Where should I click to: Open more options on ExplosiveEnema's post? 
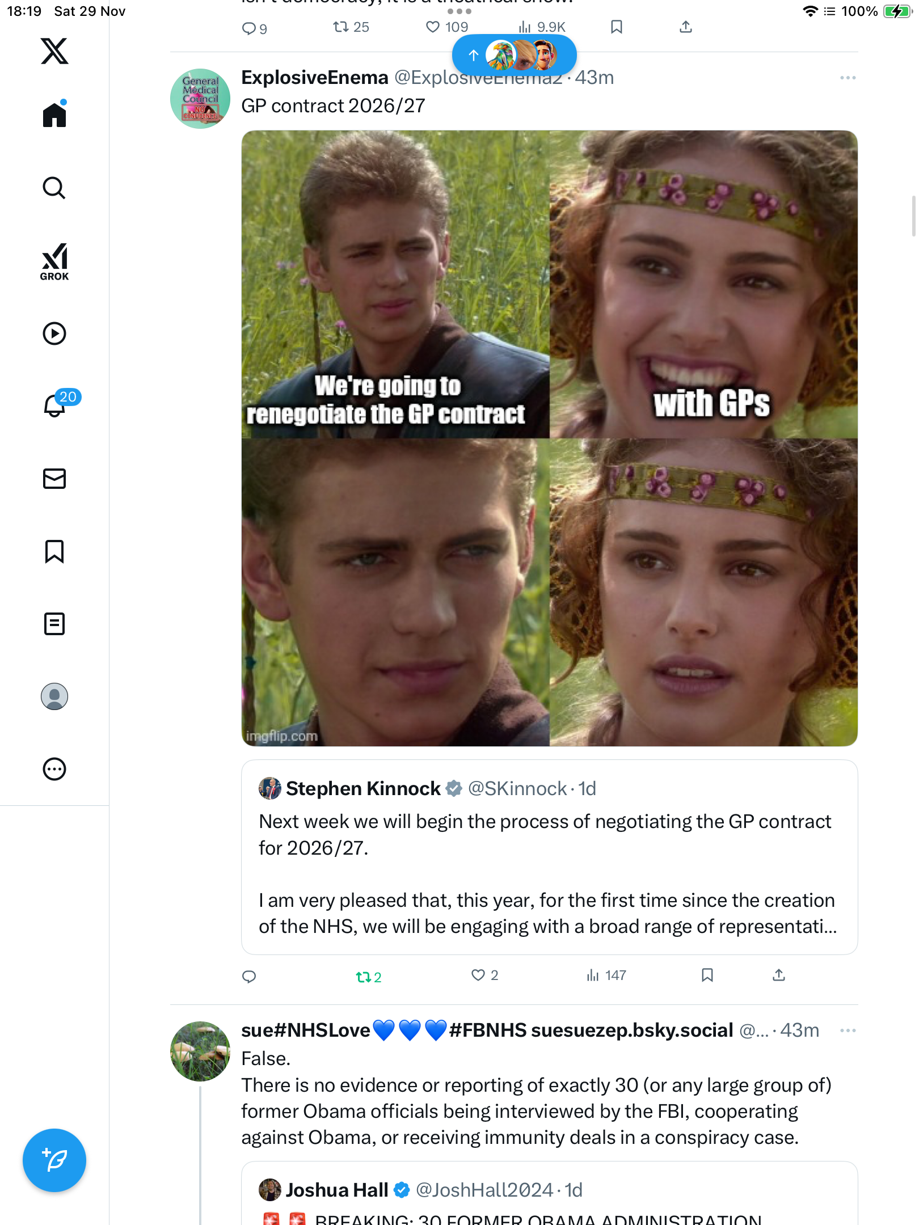tap(848, 78)
